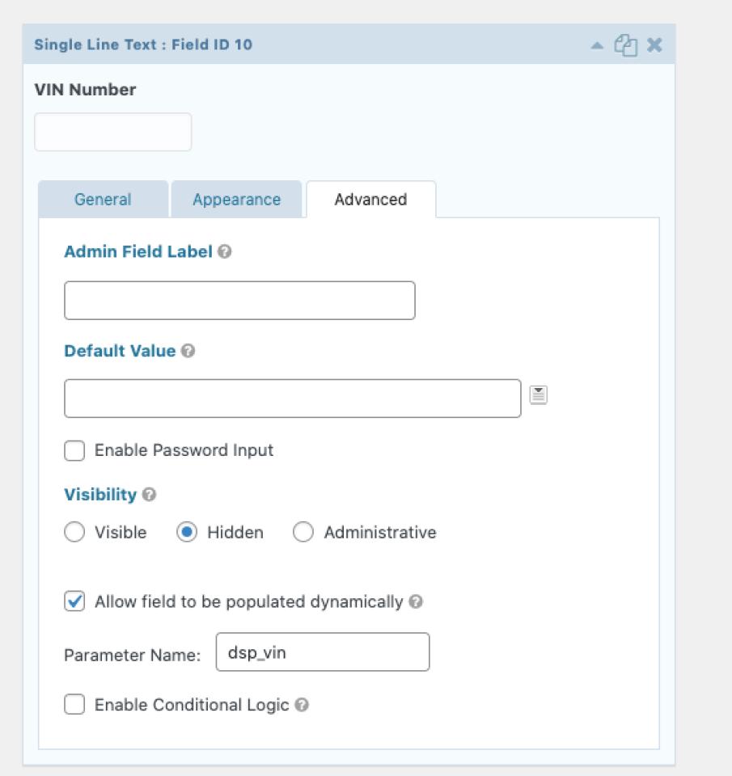Image resolution: width=732 pixels, height=776 pixels.
Task: Select the Visible radio option
Action: [74, 533]
